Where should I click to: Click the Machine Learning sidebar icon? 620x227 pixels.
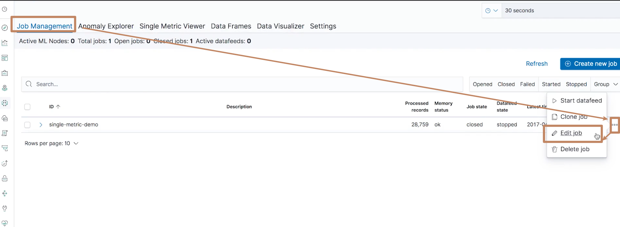click(x=5, y=103)
